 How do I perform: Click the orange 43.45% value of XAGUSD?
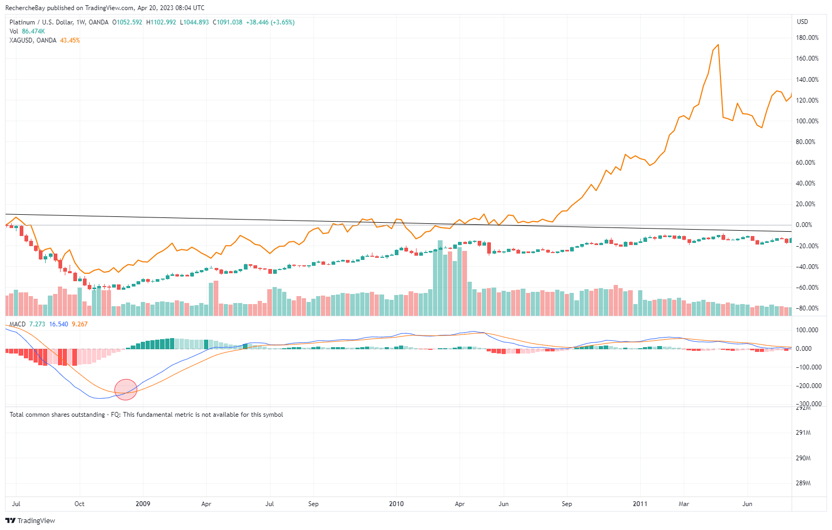click(x=70, y=40)
